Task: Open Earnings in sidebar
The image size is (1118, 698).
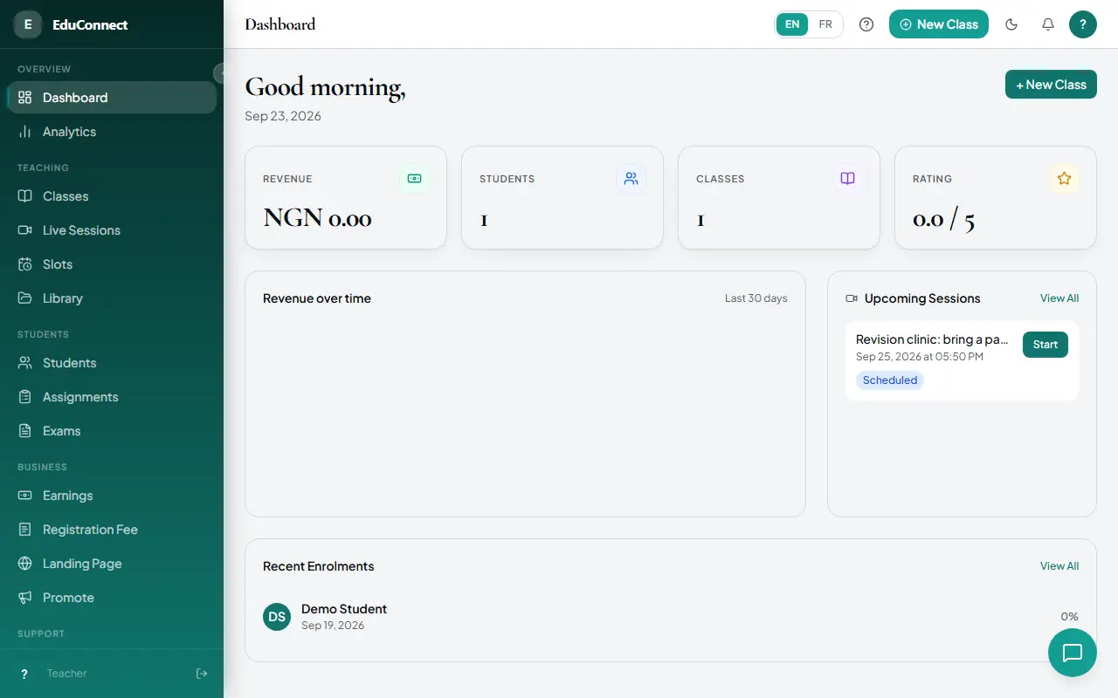Action: point(112,496)
